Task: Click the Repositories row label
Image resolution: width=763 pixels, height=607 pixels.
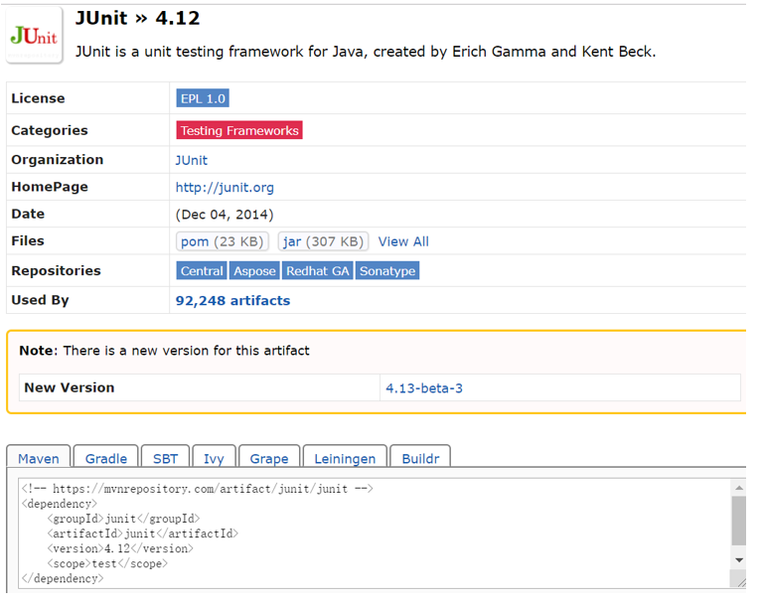Action: tap(56, 270)
